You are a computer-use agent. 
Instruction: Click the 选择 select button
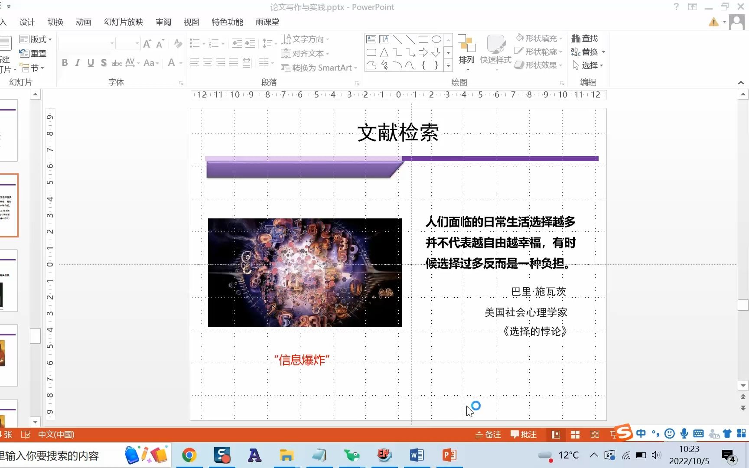(588, 65)
